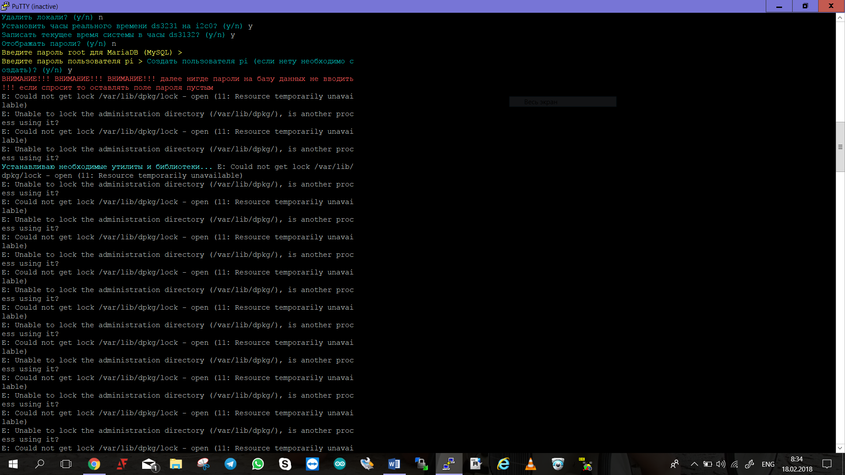Open Google Chrome from the taskbar
845x475 pixels.
pyautogui.click(x=94, y=464)
